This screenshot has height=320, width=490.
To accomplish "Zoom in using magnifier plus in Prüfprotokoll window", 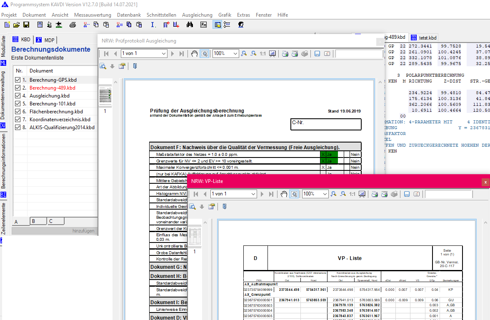I will click(x=244, y=53).
